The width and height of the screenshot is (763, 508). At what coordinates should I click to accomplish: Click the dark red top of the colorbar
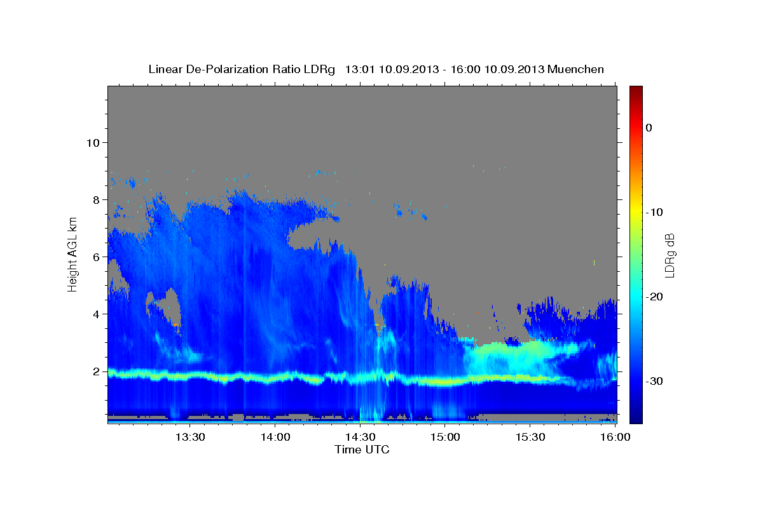[636, 91]
